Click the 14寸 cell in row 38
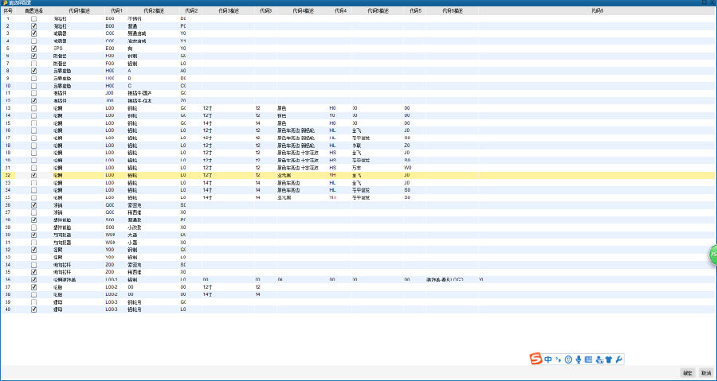The height and width of the screenshot is (381, 717). coord(207,294)
